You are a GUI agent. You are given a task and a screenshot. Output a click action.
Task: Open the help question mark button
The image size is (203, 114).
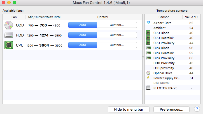[x=197, y=109]
